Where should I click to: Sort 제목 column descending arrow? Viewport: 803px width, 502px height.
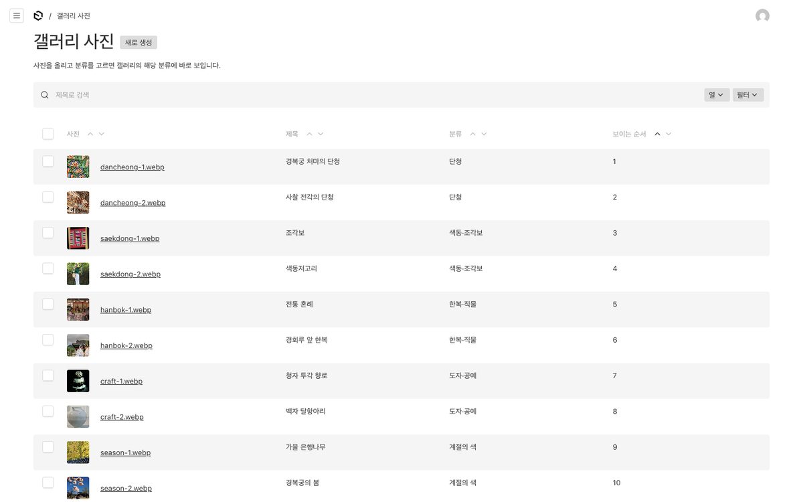(321, 134)
